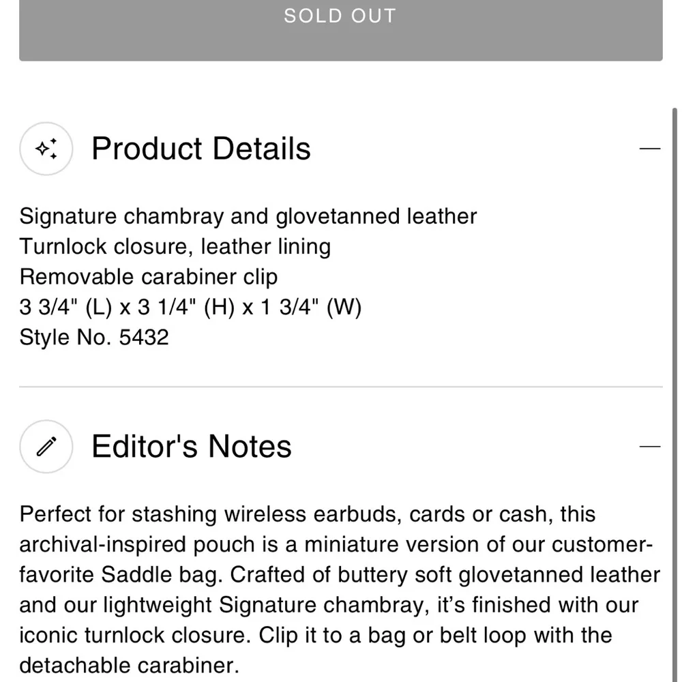Image resolution: width=682 pixels, height=682 pixels.
Task: Click the sparkle icon beside Product Details
Action: (x=46, y=149)
